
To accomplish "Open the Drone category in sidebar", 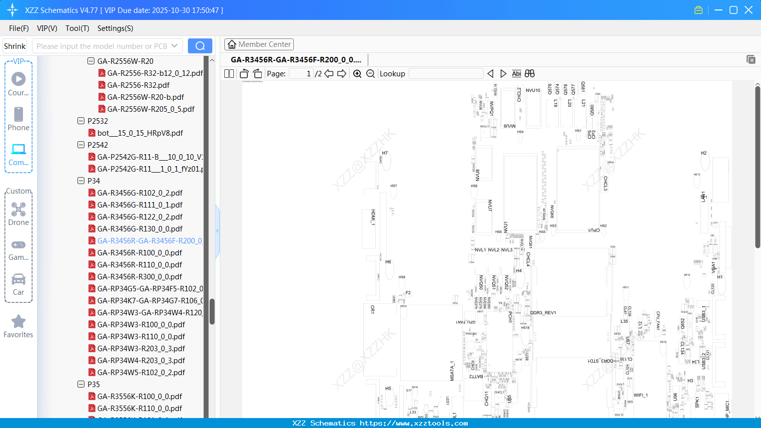I will pos(18,214).
